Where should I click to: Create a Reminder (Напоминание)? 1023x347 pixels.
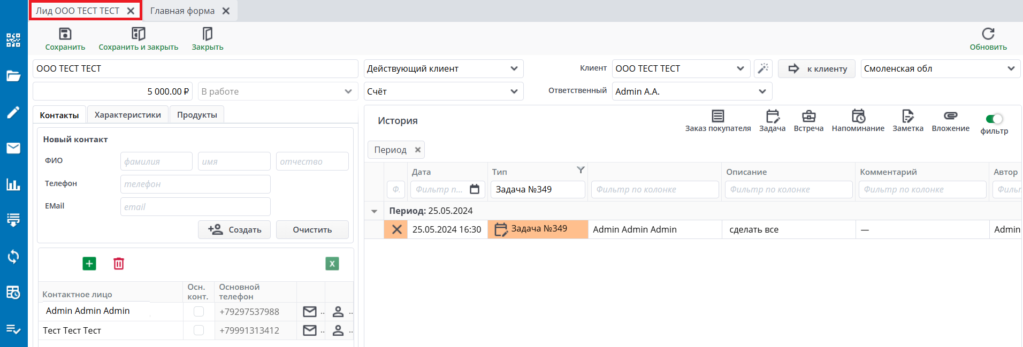coord(858,117)
